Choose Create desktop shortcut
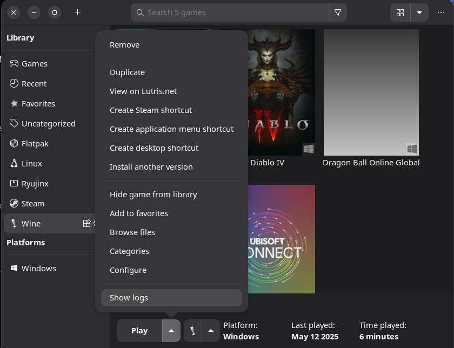Screen dimensions: 454x348 (x=171, y=148)
